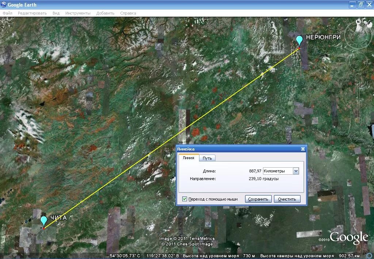Click the ЧИТА label text
374x259 pixels.
point(59,217)
